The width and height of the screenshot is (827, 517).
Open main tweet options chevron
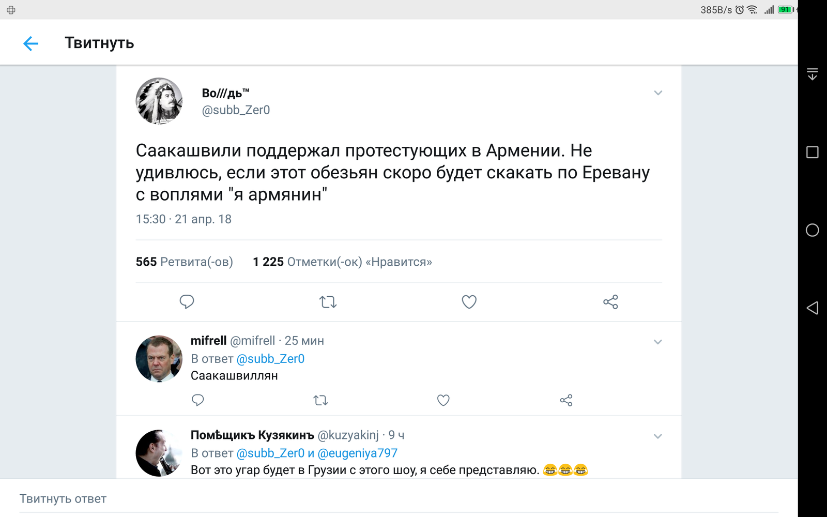pos(658,93)
